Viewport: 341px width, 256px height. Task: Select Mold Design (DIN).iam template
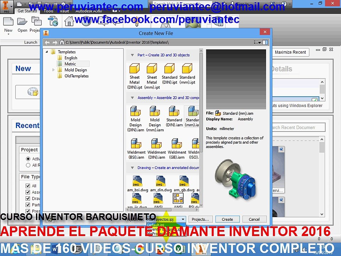click(135, 119)
